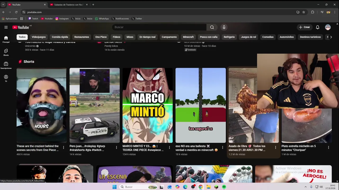Reload the page
Viewport: 339px width, 190px height.
click(16, 12)
